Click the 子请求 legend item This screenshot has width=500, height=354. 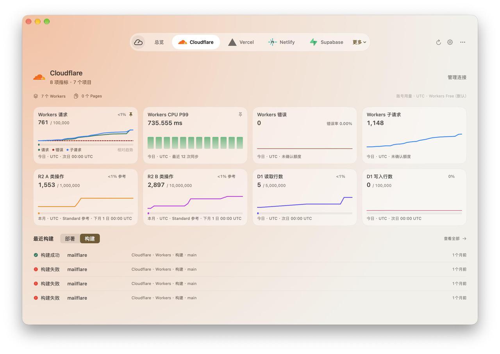[x=74, y=150]
